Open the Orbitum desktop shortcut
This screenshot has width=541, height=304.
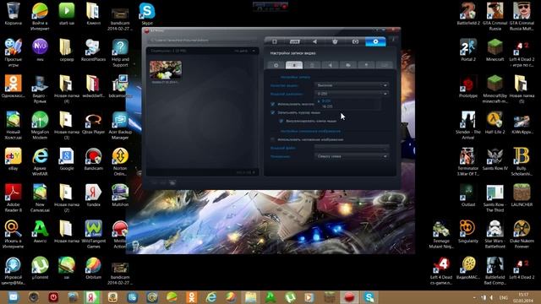93,268
